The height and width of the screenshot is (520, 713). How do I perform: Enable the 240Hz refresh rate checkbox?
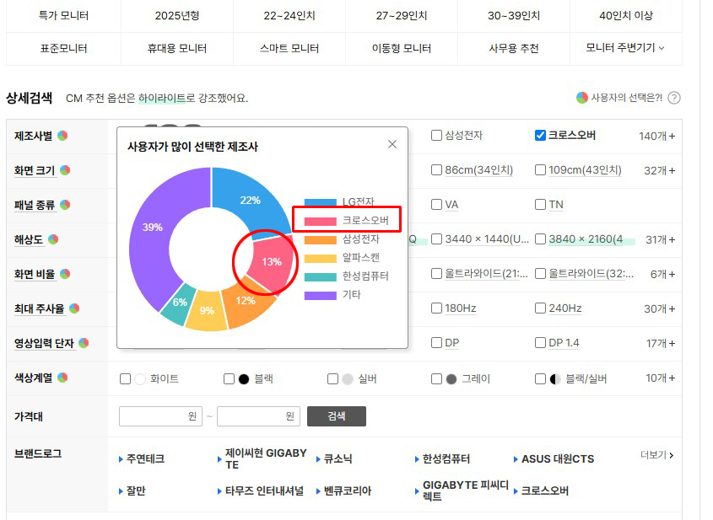tap(540, 308)
